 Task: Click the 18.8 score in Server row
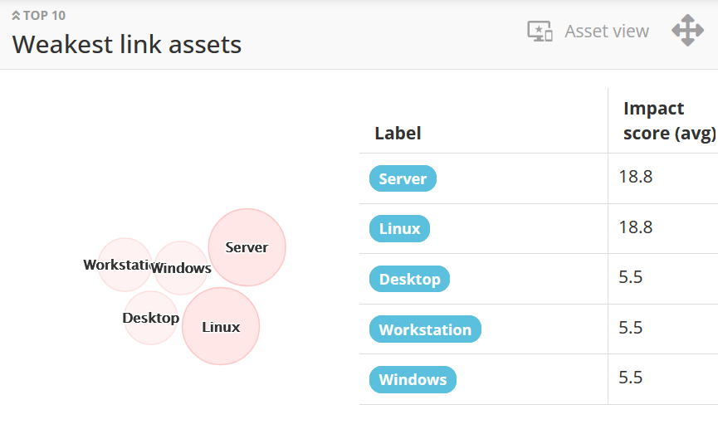point(636,177)
